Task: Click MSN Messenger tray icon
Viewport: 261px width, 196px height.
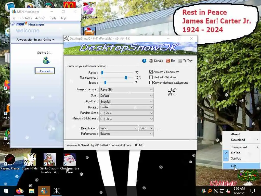Action: [203, 191]
